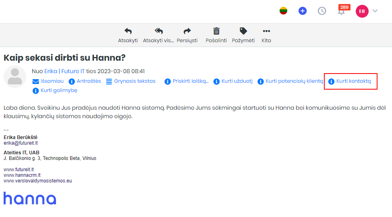This screenshot has height=217, width=392.
Task: Forward email with Persiųsti arrow icon
Action: 187,31
